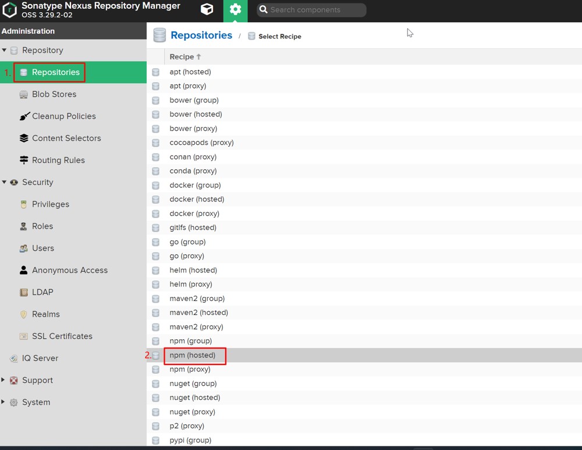Click the Users icon
The width and height of the screenshot is (582, 450).
coord(23,249)
